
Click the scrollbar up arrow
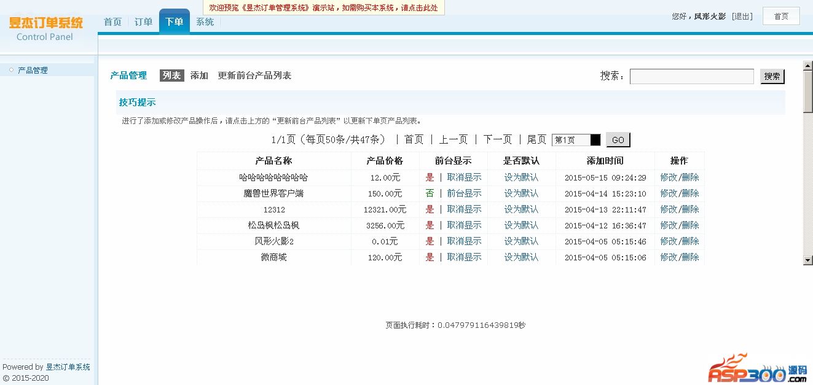(808, 66)
